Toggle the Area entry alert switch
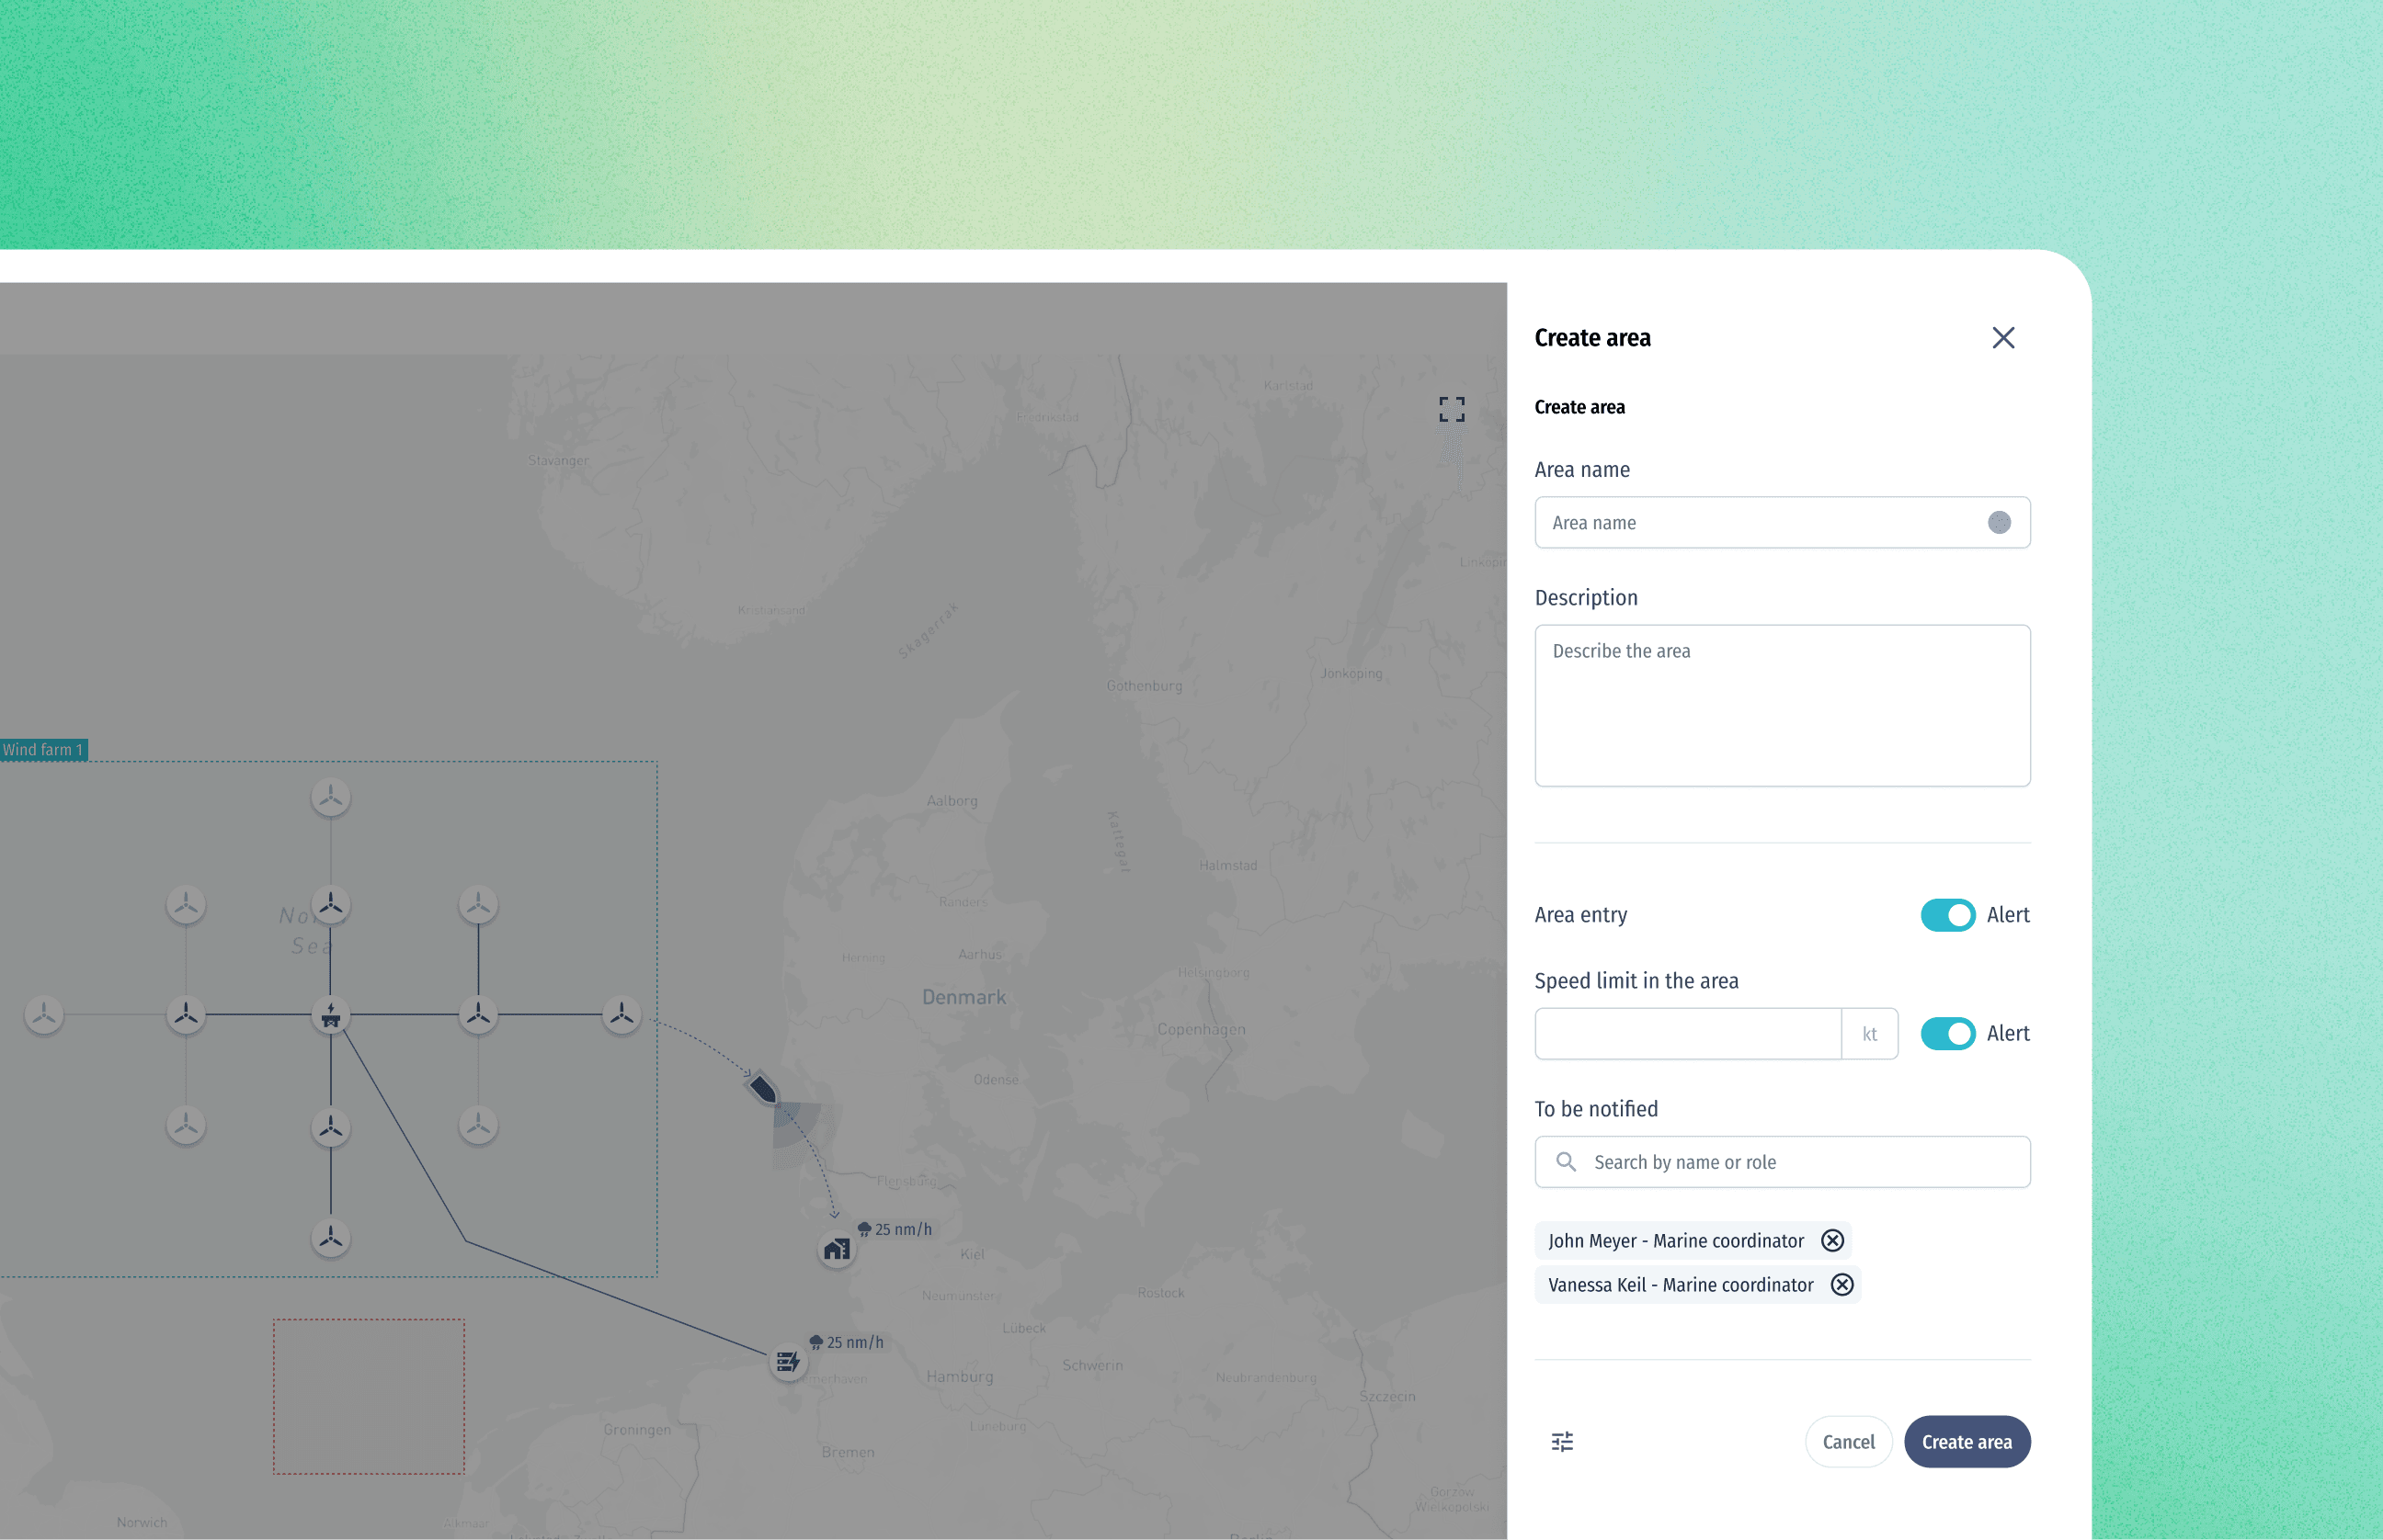 click(x=1947, y=915)
